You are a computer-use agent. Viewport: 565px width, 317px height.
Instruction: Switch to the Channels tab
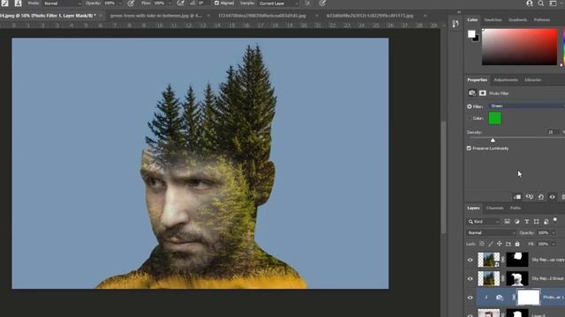pyautogui.click(x=494, y=208)
